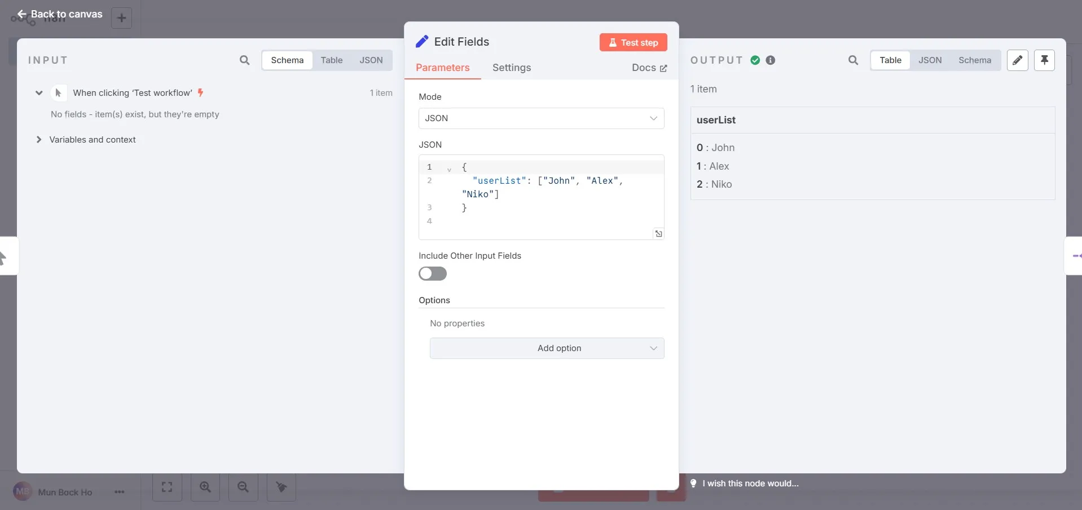Click the Mun Bock Ho user name
The height and width of the screenshot is (510, 1082).
coord(65,492)
